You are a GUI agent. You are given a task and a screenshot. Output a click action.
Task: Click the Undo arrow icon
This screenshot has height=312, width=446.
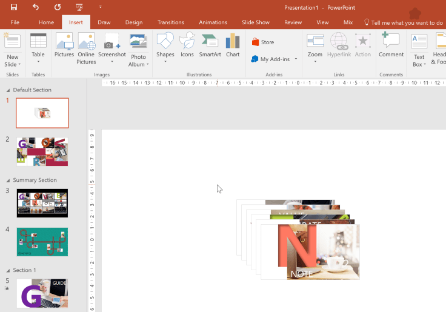tap(36, 7)
